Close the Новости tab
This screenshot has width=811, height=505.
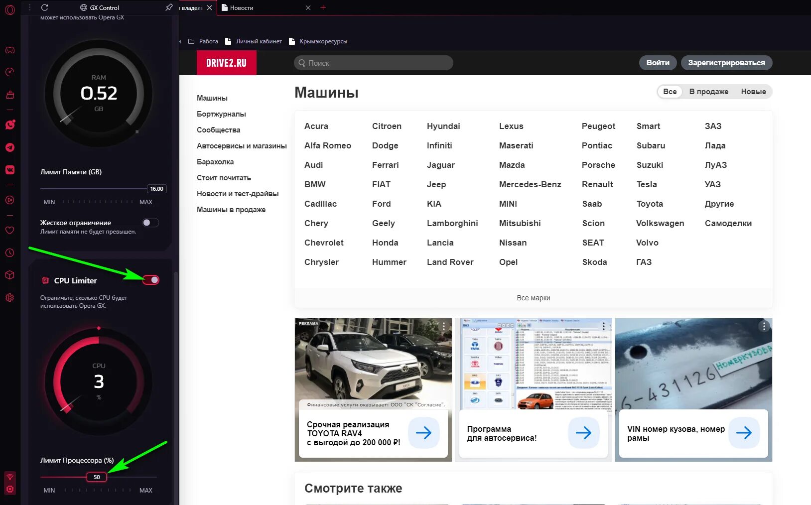[x=308, y=7]
